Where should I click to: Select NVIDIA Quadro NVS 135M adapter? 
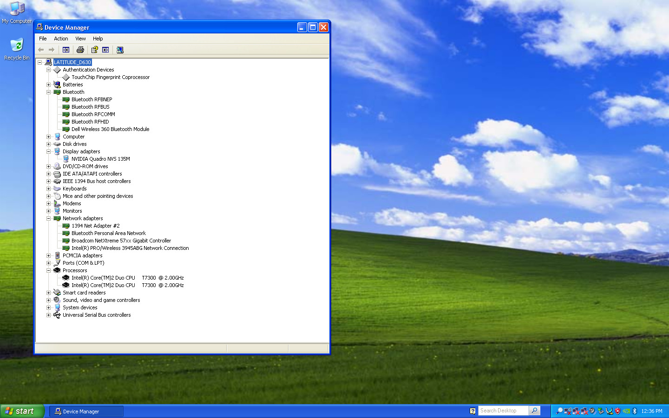click(100, 159)
